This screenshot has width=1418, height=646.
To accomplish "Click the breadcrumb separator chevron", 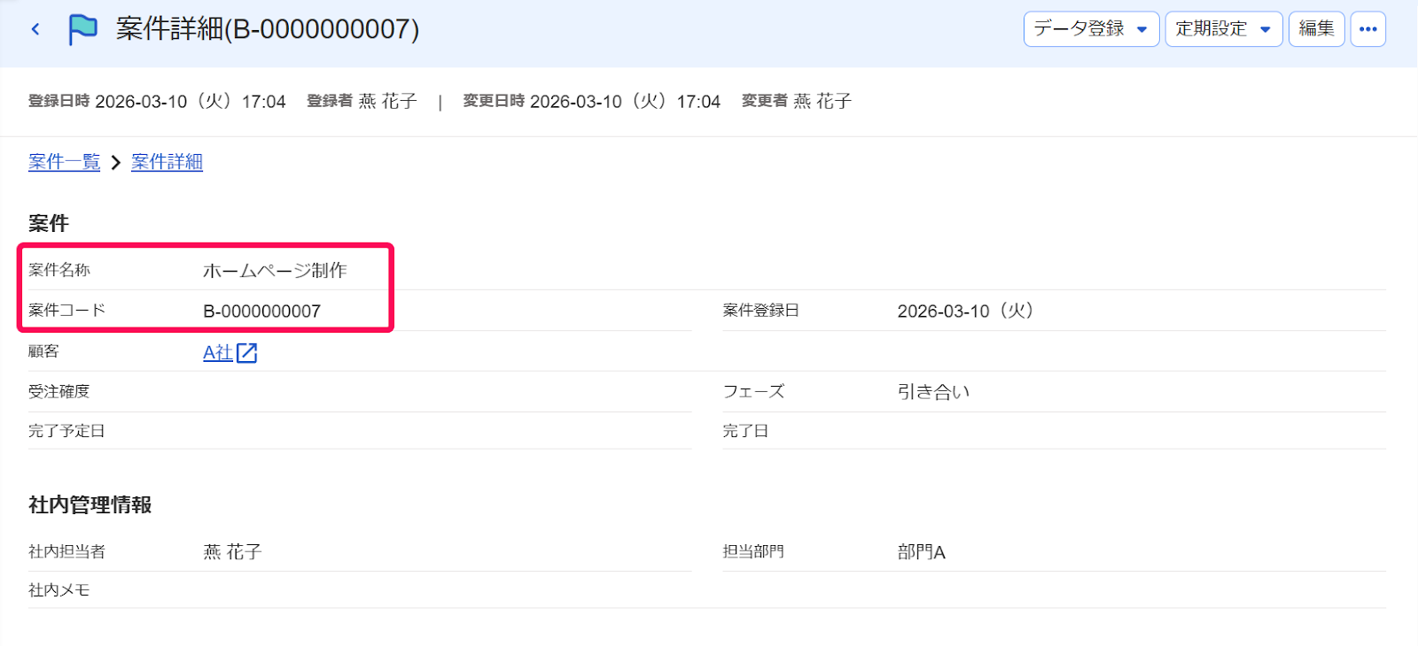I will [115, 163].
